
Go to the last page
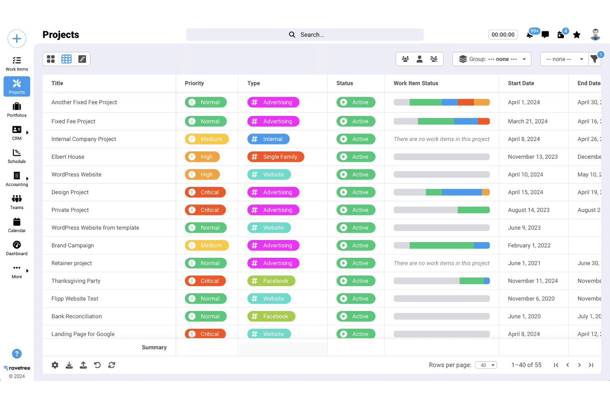click(x=591, y=365)
